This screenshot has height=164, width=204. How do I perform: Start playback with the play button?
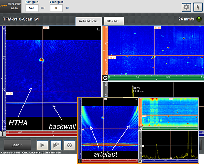pyautogui.click(x=42, y=145)
